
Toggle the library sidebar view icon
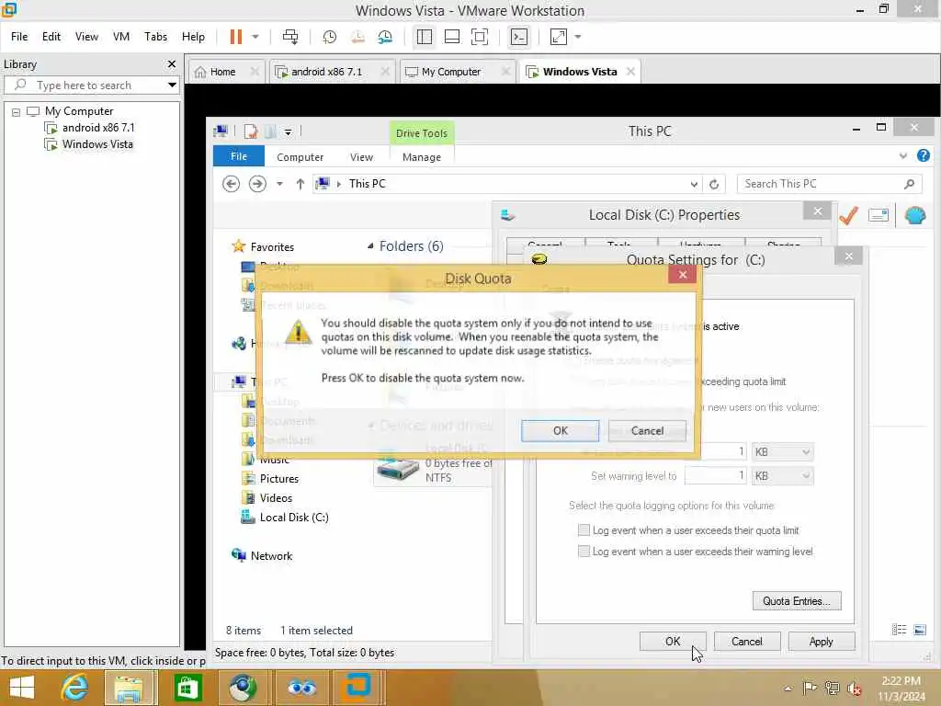coord(425,37)
